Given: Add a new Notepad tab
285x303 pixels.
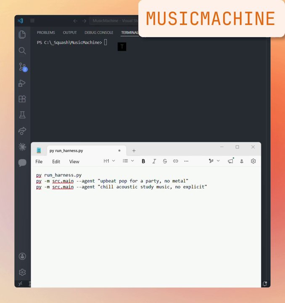Looking at the screenshot, I should [x=134, y=151].
